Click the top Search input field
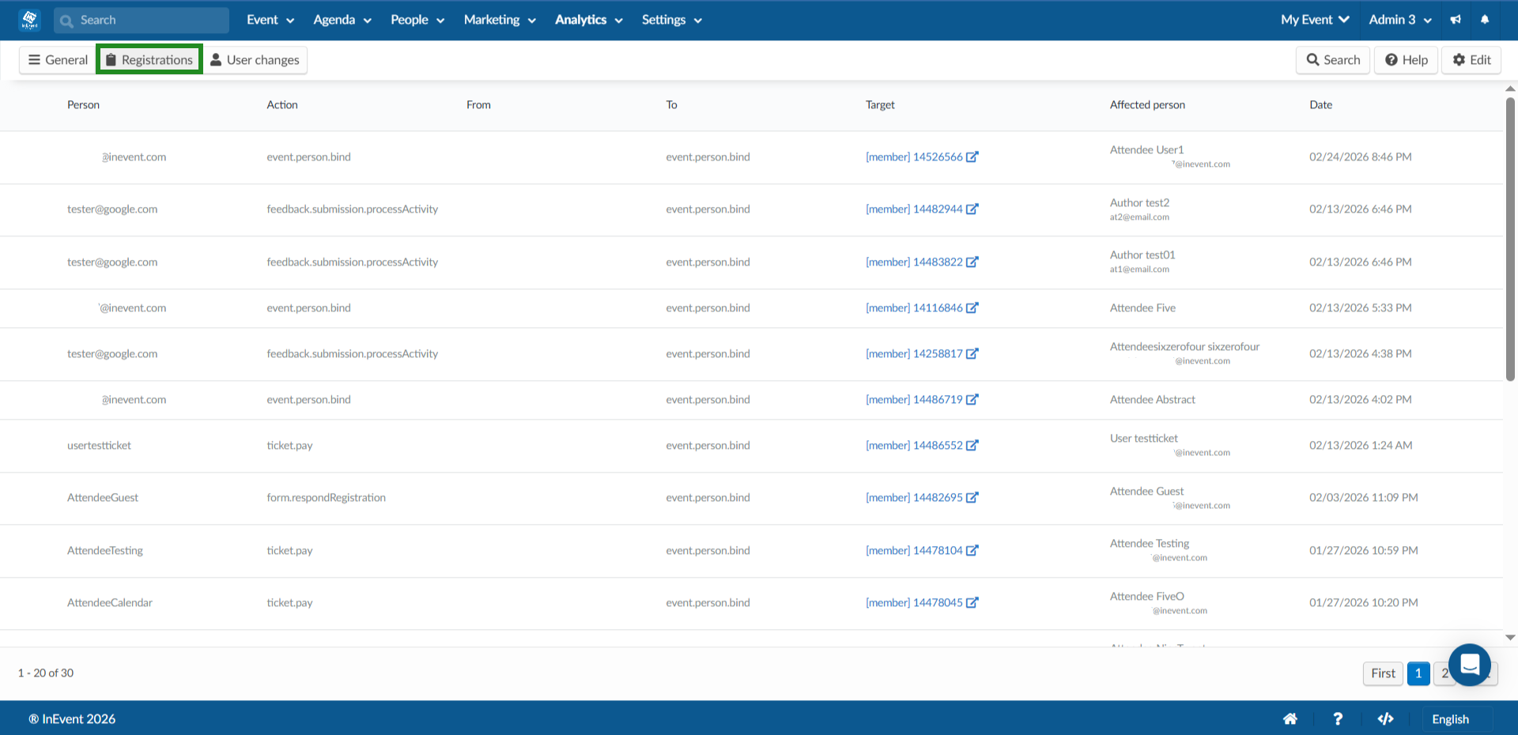Viewport: 1518px width, 735px height. coord(142,20)
